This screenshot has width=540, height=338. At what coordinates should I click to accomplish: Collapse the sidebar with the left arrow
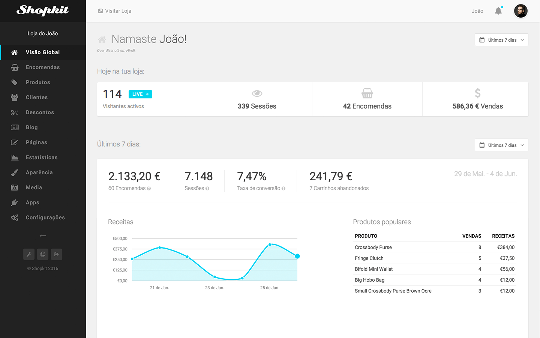43,235
